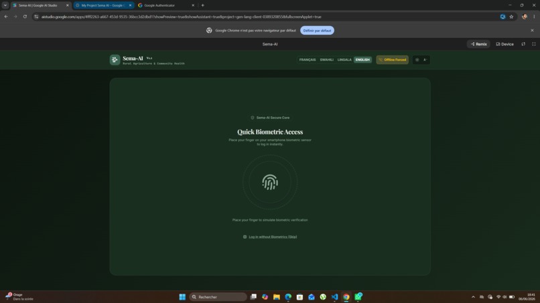Open uTorrent from the taskbar

point(323,297)
